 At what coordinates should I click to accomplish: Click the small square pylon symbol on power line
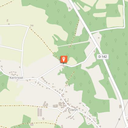119,119
